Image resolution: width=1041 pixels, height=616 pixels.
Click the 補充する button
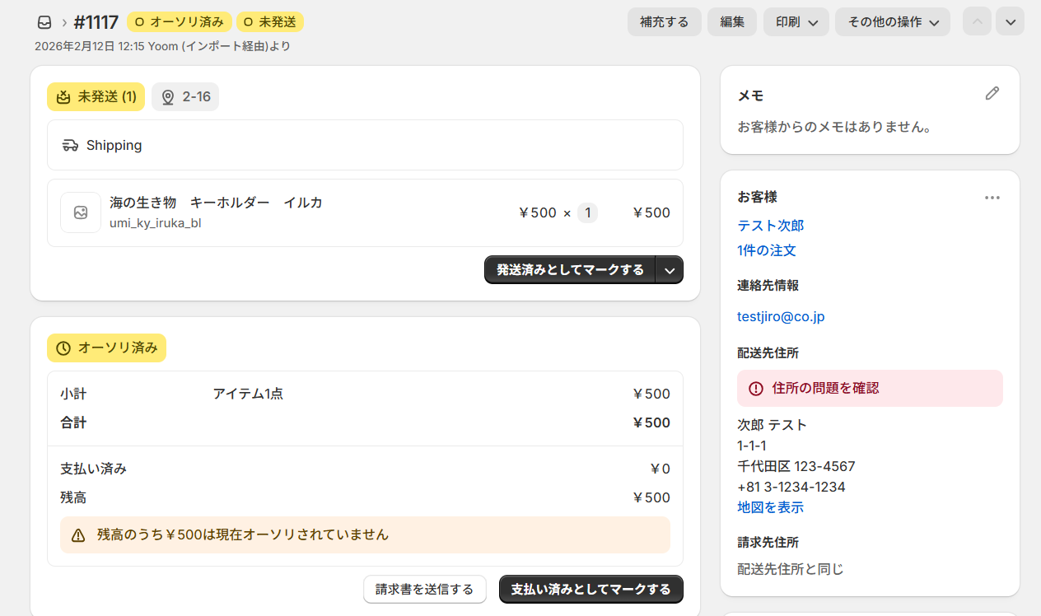pos(664,22)
